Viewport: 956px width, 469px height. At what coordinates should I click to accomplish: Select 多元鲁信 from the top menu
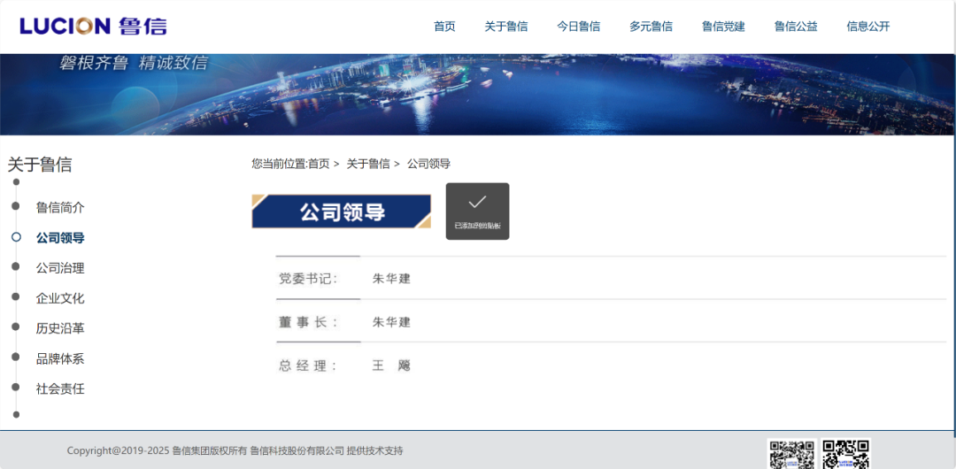pyautogui.click(x=651, y=27)
